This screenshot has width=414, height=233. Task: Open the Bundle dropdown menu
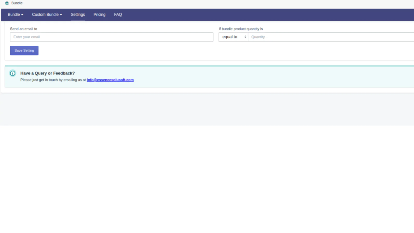pyautogui.click(x=16, y=14)
